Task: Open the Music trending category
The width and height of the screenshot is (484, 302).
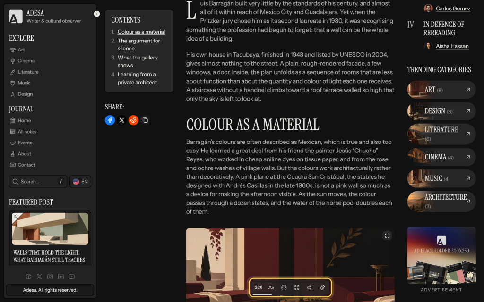Action: click(441, 178)
